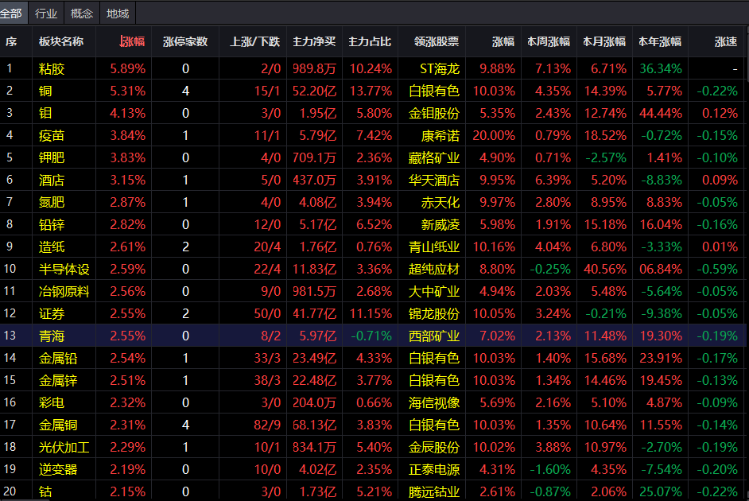Click the 50/0 up/down ratio
This screenshot has height=501, width=749.
[x=267, y=314]
